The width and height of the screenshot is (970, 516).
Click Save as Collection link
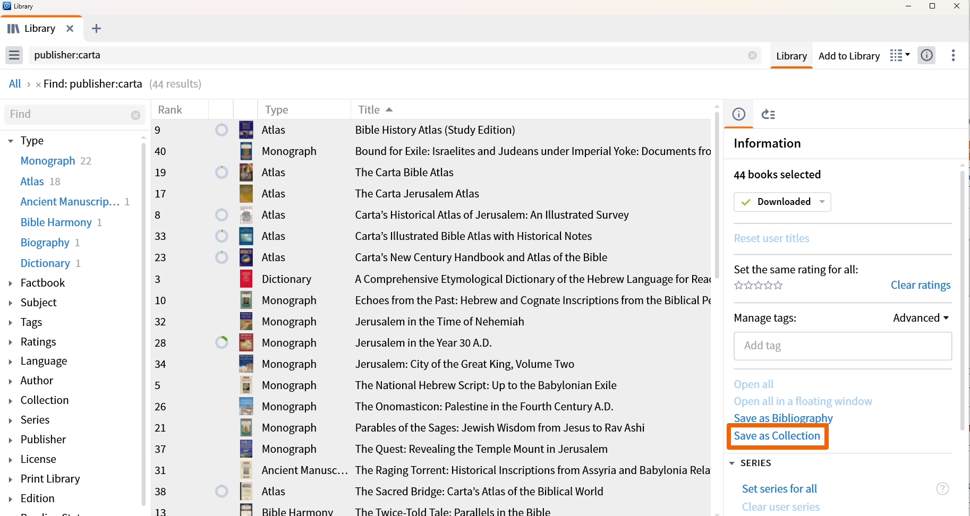pos(777,436)
